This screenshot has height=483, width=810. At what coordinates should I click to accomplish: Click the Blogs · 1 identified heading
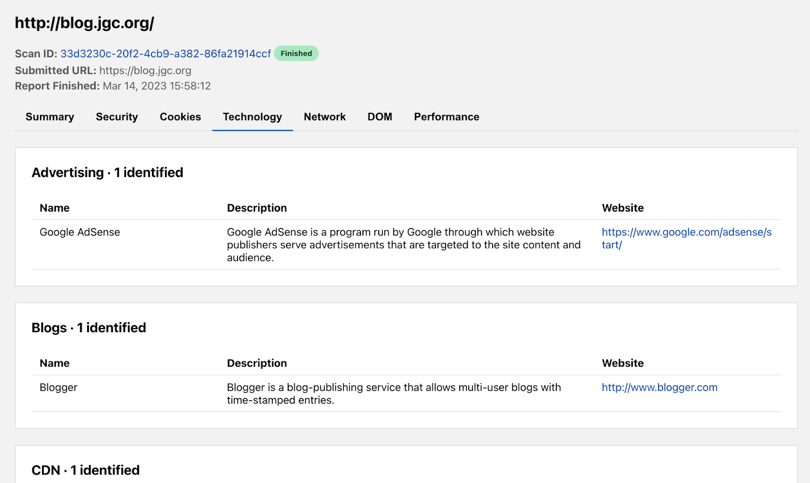coord(89,328)
